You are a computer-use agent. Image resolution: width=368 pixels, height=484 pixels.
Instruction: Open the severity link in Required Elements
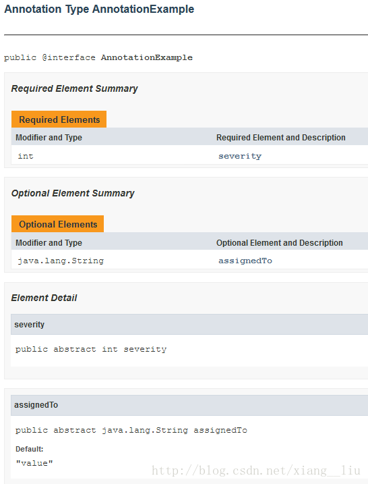[240, 156]
